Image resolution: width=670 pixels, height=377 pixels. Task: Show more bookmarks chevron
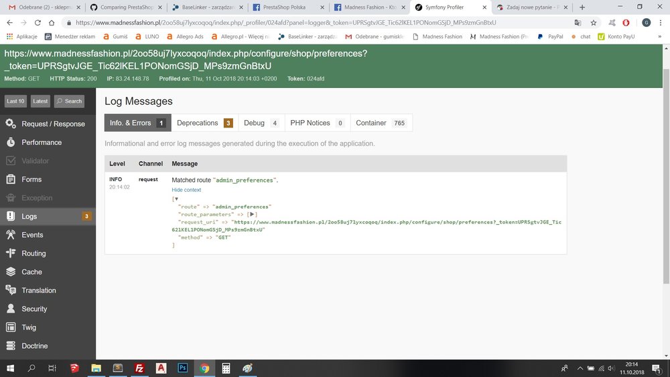(x=660, y=36)
